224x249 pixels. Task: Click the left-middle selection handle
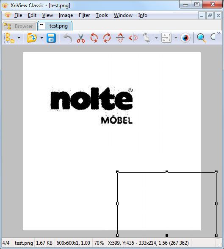[117, 204]
